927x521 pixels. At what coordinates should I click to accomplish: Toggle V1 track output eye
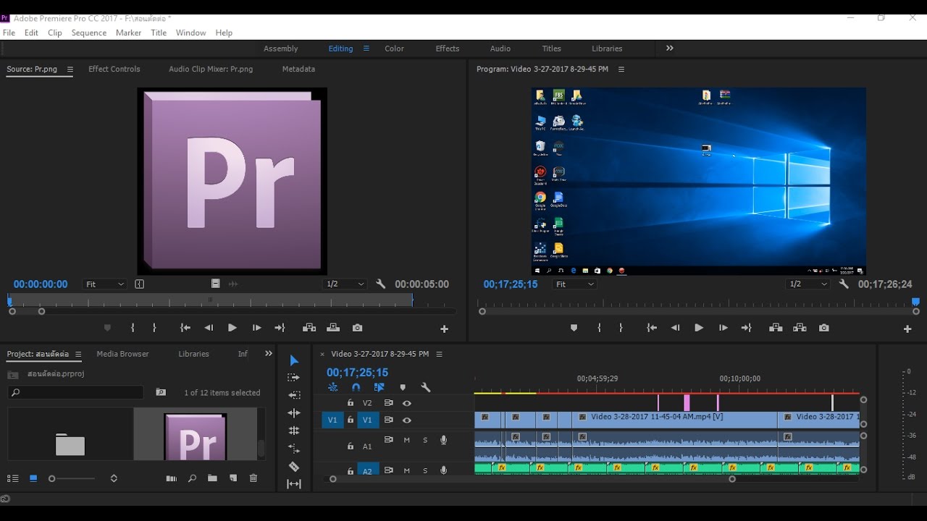(x=407, y=420)
